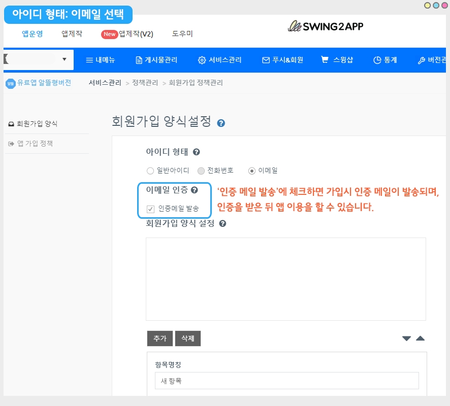Click help icon beside 회원가입 양식설정 title
Image resolution: width=450 pixels, height=406 pixels.
pyautogui.click(x=221, y=123)
